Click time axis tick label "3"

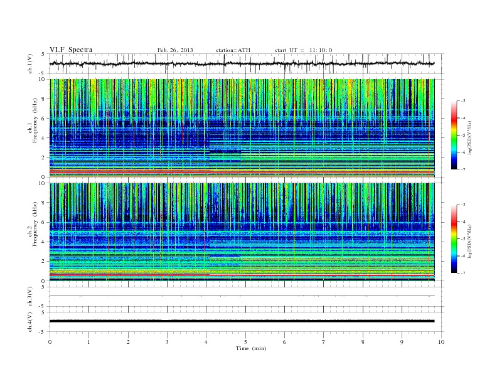point(167,342)
